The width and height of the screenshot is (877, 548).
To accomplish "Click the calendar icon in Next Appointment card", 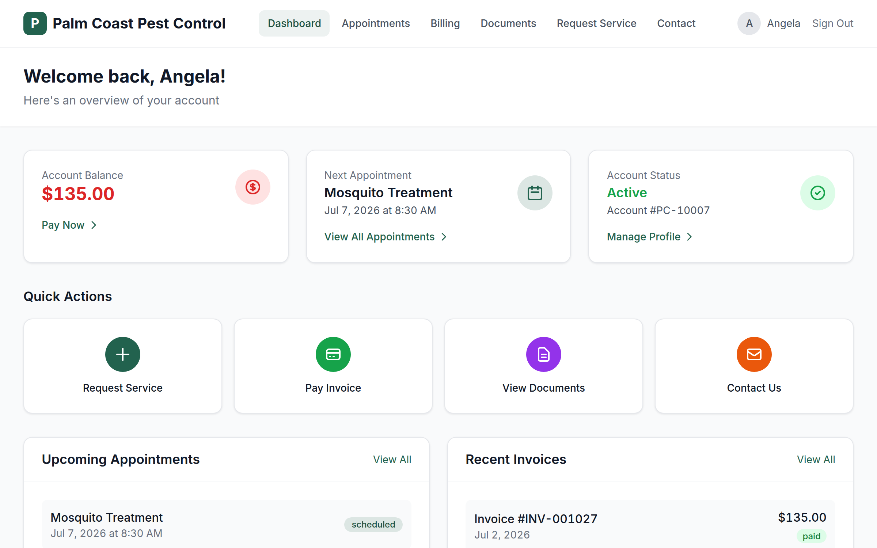I will click(x=535, y=193).
